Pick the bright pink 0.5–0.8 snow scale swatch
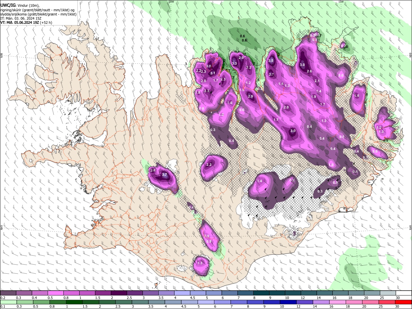The image size is (412, 309). coord(55,293)
